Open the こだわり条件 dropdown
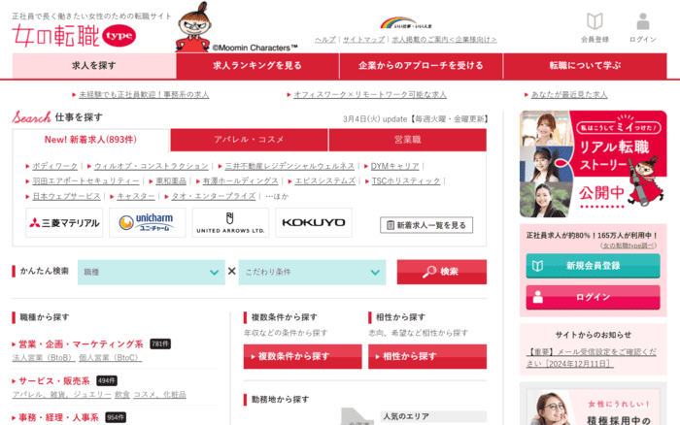The image size is (680, 425). (x=312, y=272)
